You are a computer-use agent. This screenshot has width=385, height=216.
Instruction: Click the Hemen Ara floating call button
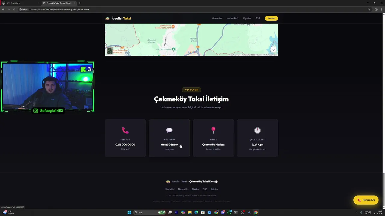tap(366, 200)
